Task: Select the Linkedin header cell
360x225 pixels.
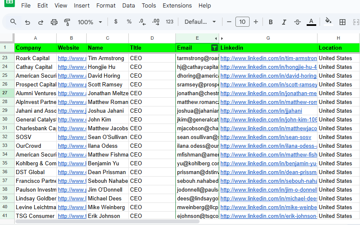Action: coord(268,48)
